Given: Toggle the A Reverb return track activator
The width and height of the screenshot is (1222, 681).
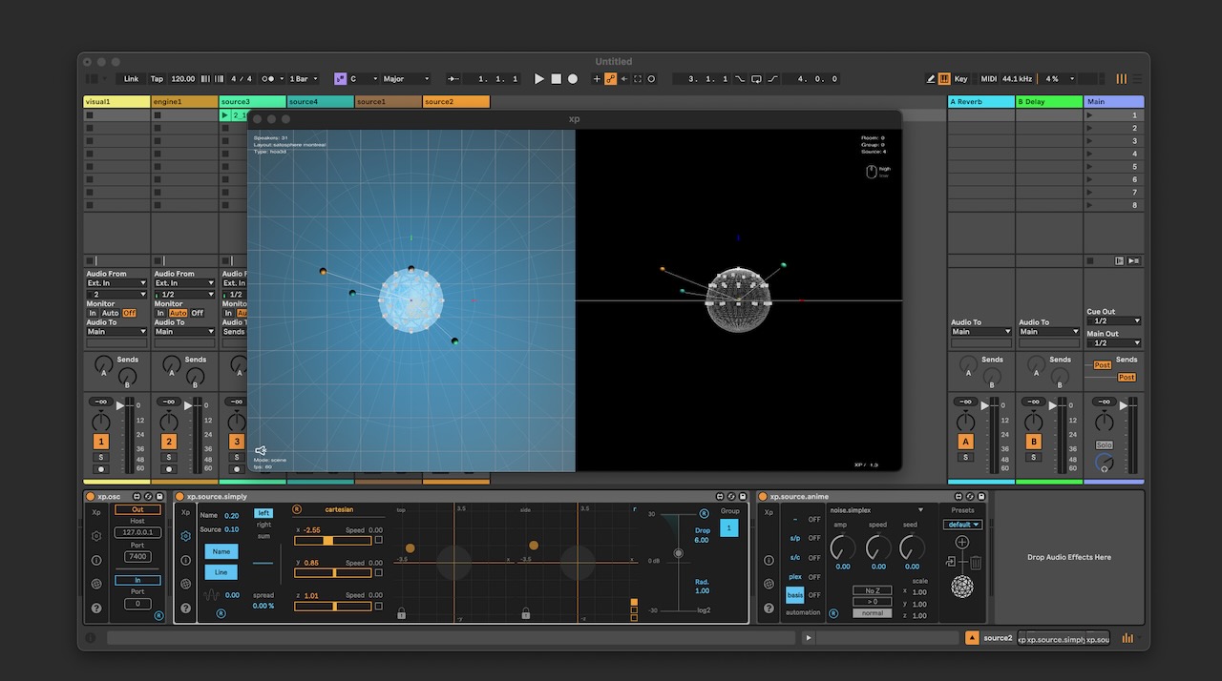Looking at the screenshot, I should tap(965, 442).
